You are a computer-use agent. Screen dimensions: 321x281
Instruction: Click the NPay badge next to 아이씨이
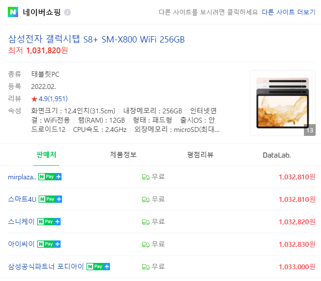[49, 244]
